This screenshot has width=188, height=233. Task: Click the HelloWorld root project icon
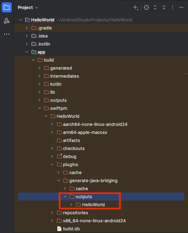pyautogui.click(x=28, y=20)
